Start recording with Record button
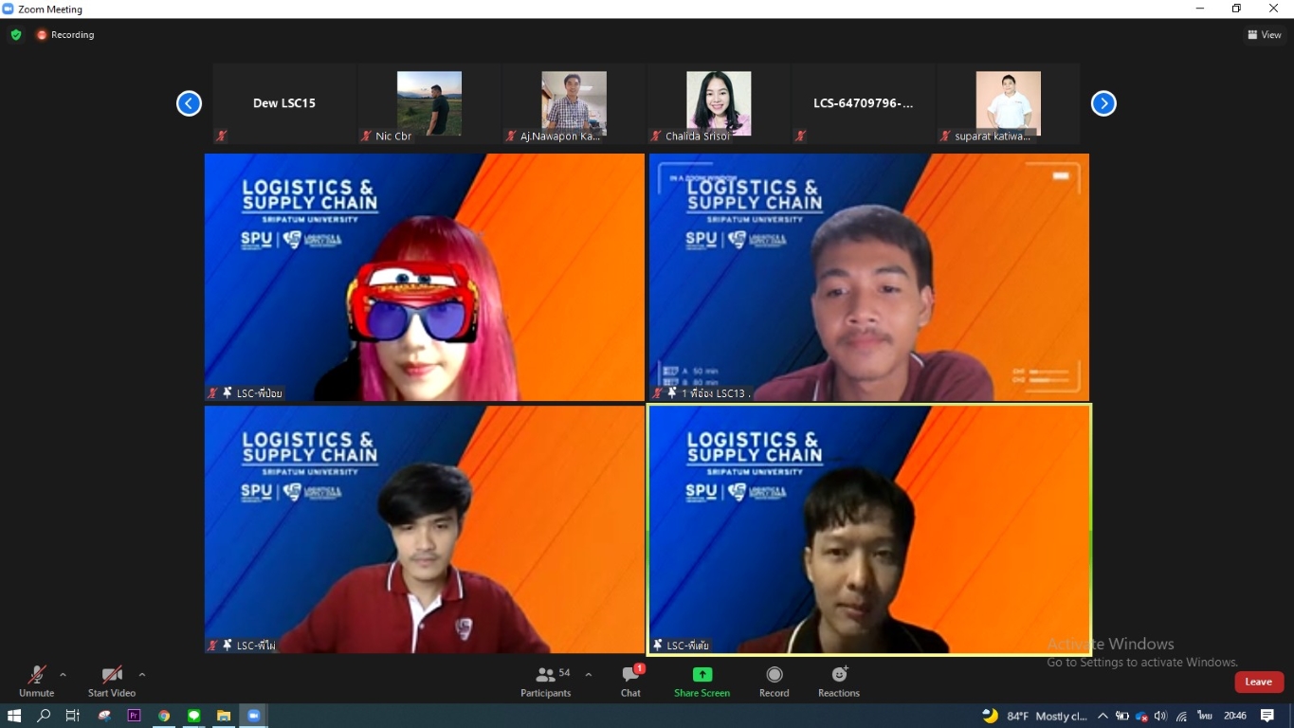The width and height of the screenshot is (1294, 728). (x=775, y=681)
